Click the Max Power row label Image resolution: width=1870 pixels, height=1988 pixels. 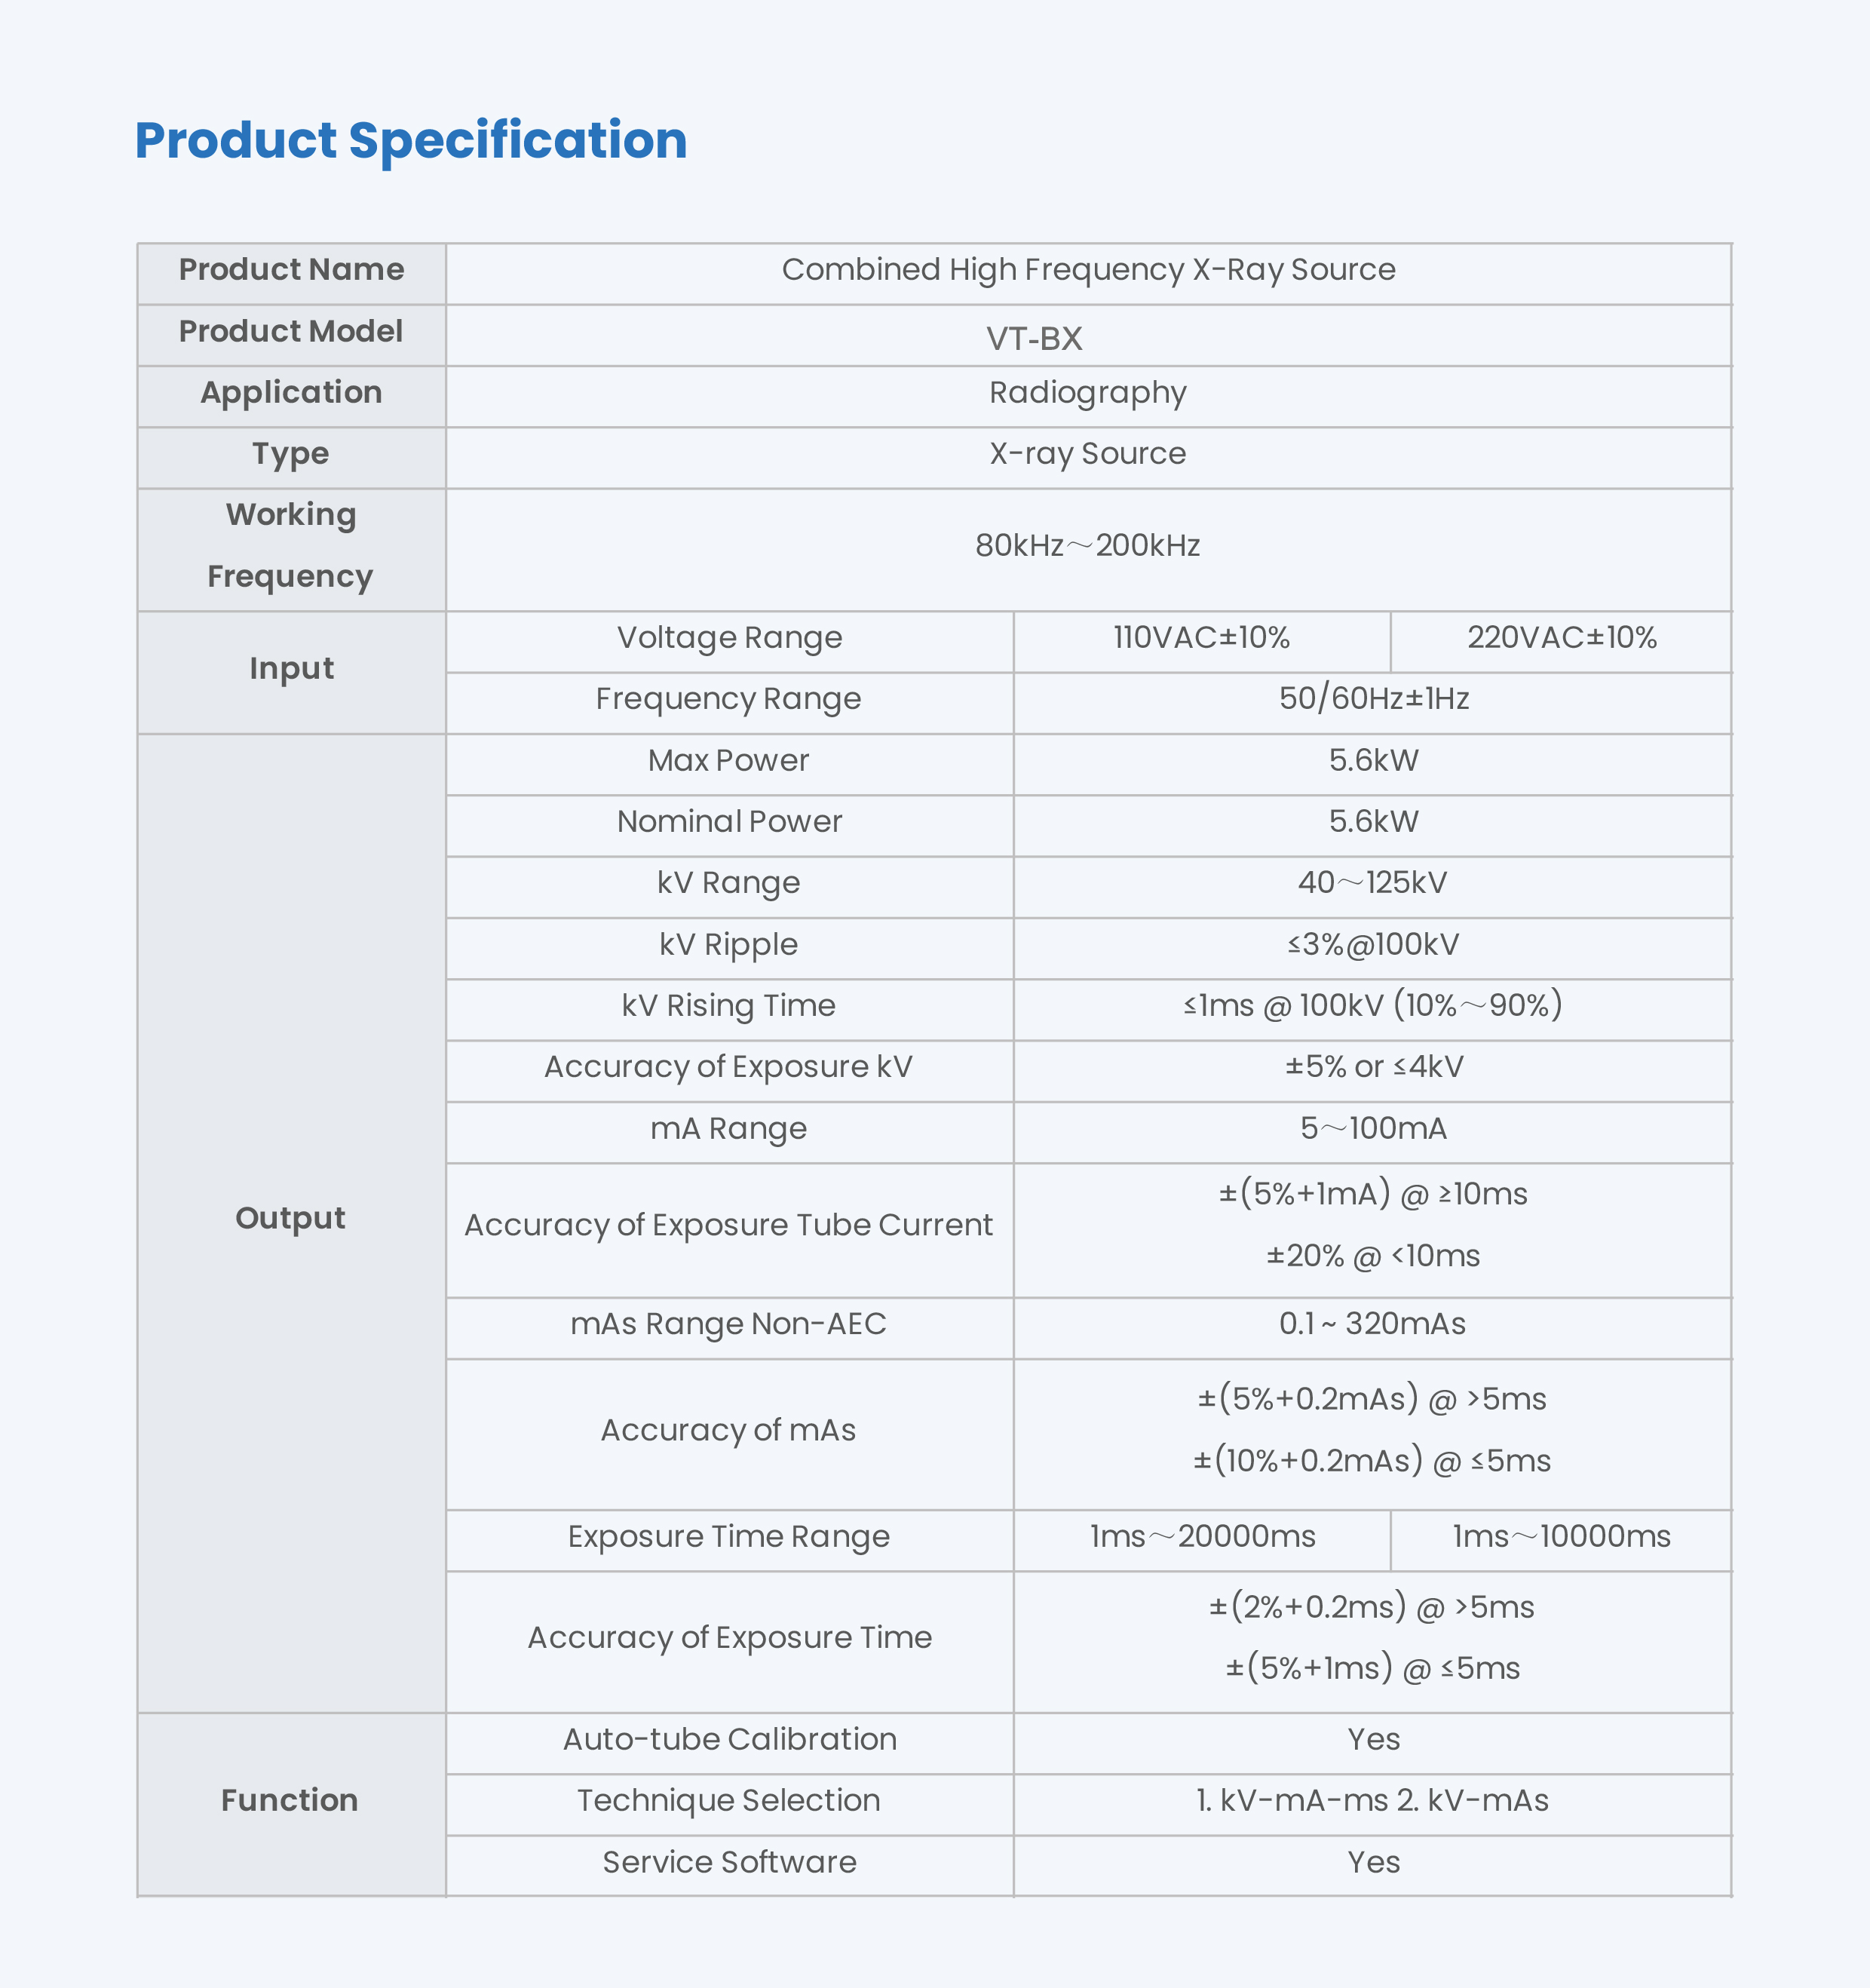point(728,761)
